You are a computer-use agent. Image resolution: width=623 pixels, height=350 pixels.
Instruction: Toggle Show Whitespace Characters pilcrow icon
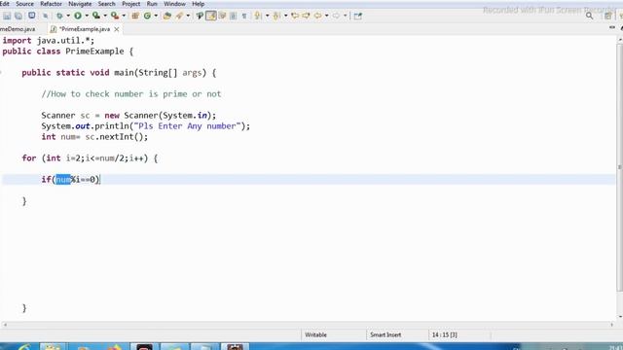tap(244, 16)
